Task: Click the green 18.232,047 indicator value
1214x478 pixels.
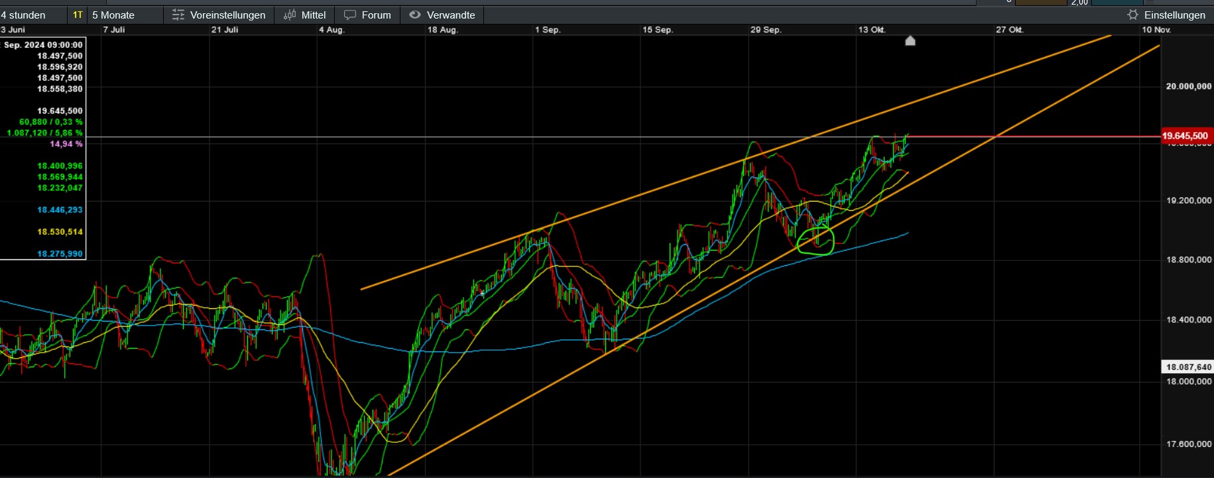Action: (60, 188)
